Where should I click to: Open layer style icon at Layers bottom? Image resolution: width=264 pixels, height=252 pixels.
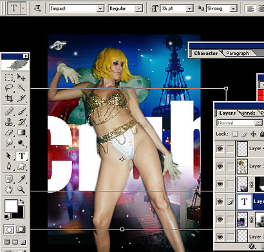(252, 246)
